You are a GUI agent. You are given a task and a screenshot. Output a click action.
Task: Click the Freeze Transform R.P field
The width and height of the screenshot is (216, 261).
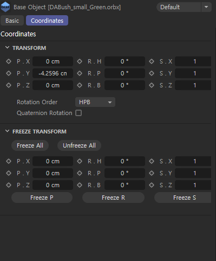coord(125,173)
